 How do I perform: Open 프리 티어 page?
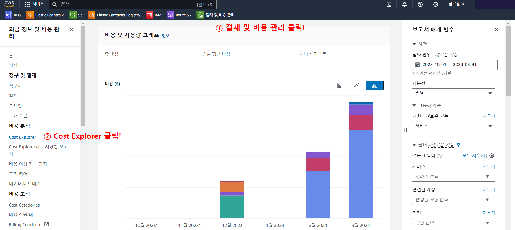tap(18, 174)
